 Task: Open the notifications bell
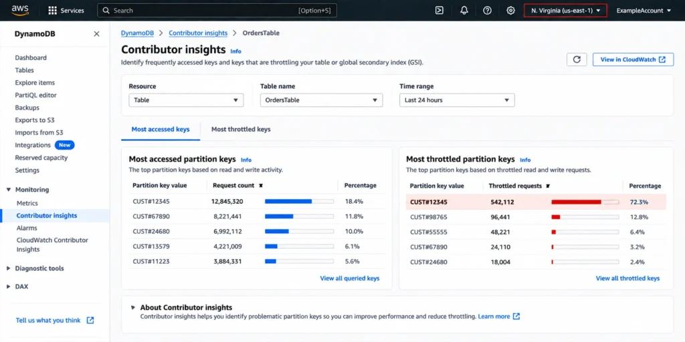tap(464, 11)
